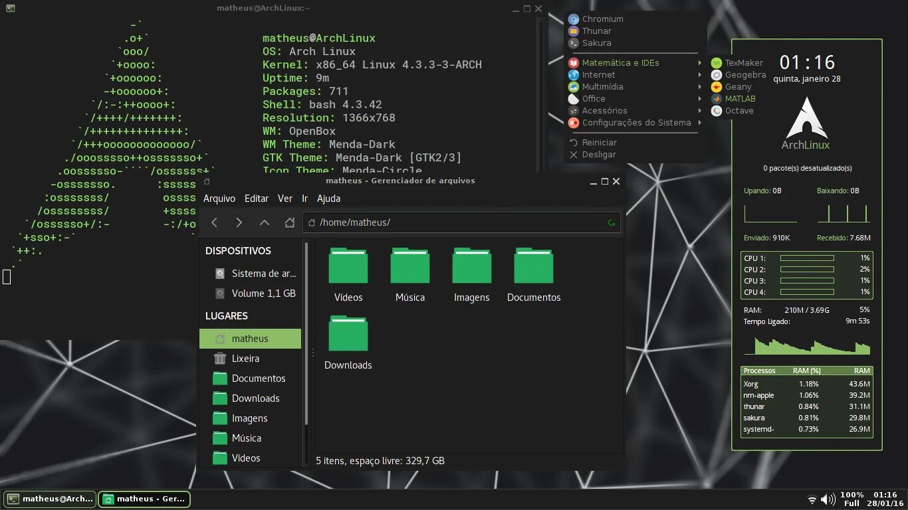
Task: Expand Configurações do Sistema submenu
Action: click(635, 123)
